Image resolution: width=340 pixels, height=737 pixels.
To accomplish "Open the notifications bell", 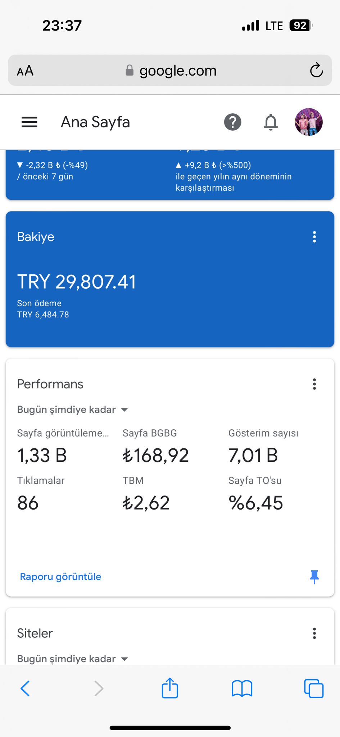I will click(x=271, y=122).
